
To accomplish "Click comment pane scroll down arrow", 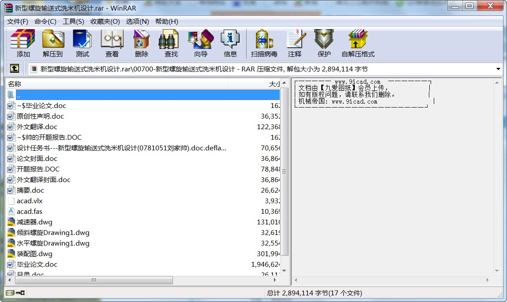I will (x=497, y=271).
